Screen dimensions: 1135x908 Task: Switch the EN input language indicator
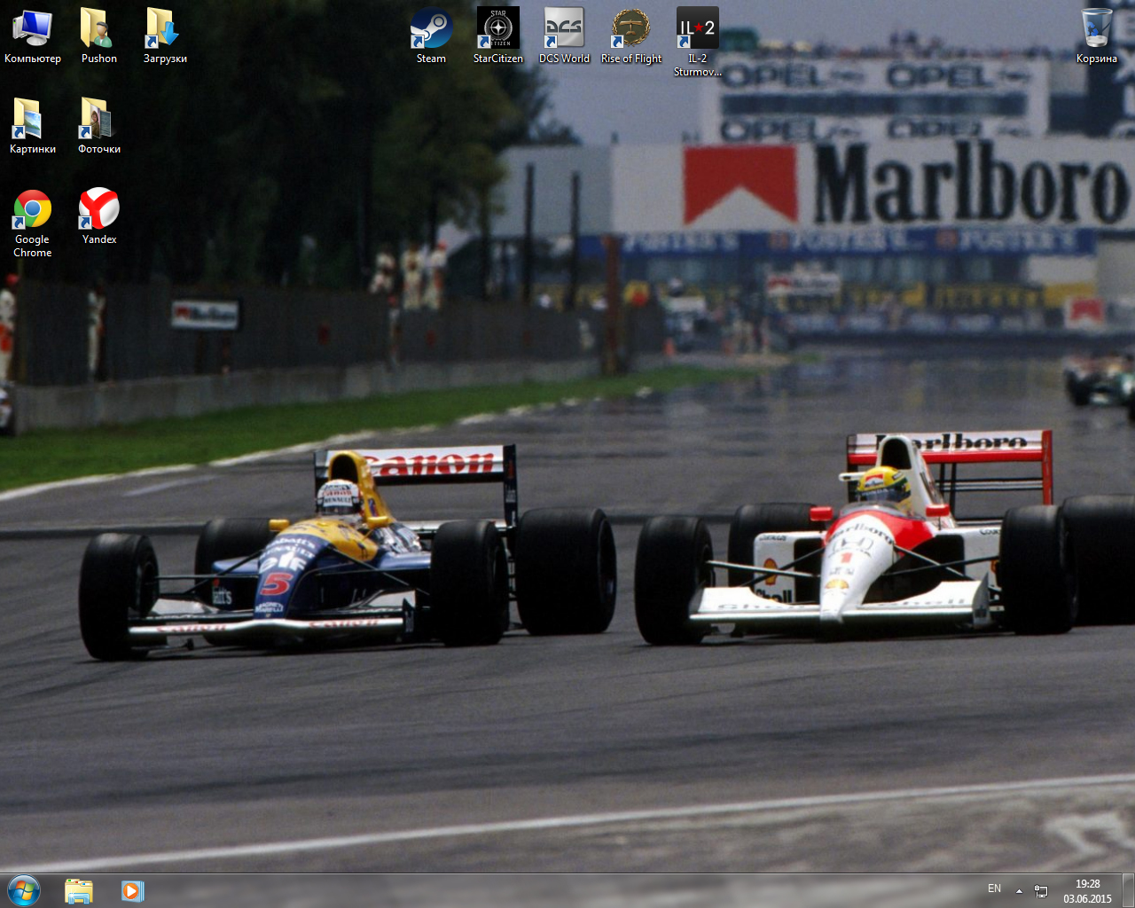994,888
